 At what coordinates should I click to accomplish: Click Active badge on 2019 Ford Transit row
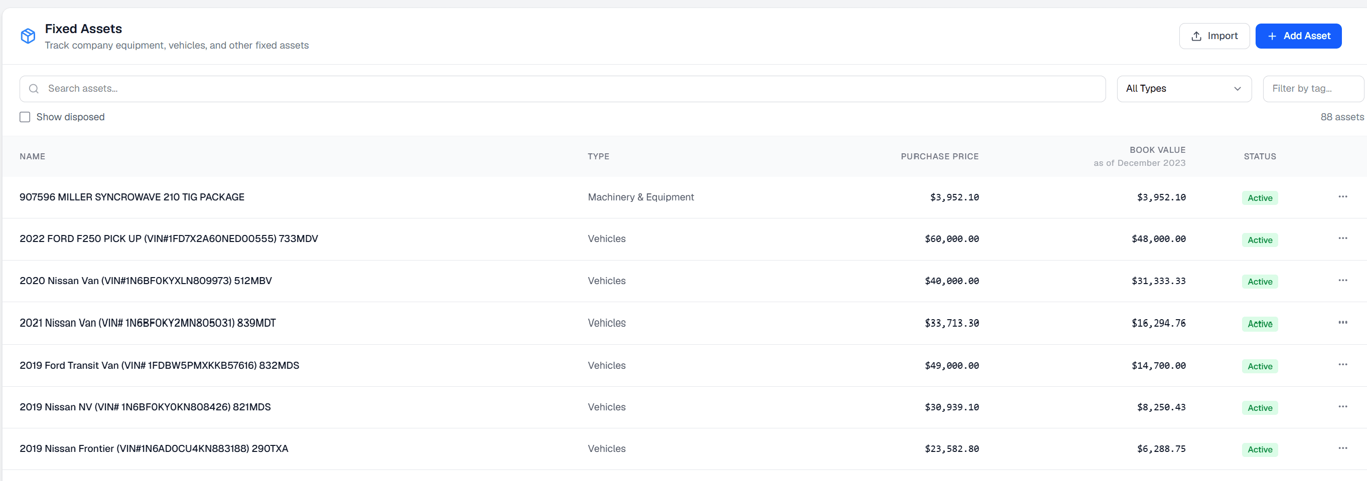click(1260, 366)
